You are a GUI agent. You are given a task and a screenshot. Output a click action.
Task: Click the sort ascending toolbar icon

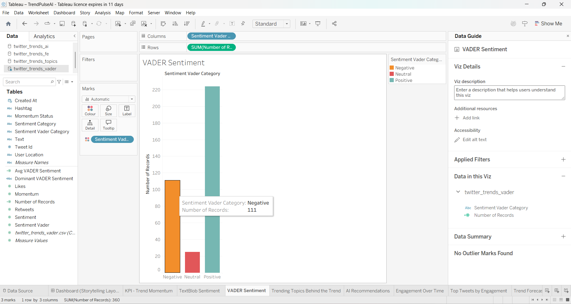tap(175, 24)
